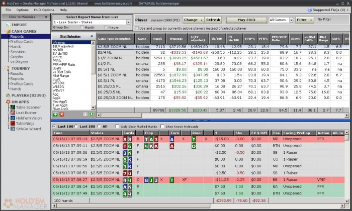Click the red X remove-stat icon
352x211 pixels.
point(62,115)
